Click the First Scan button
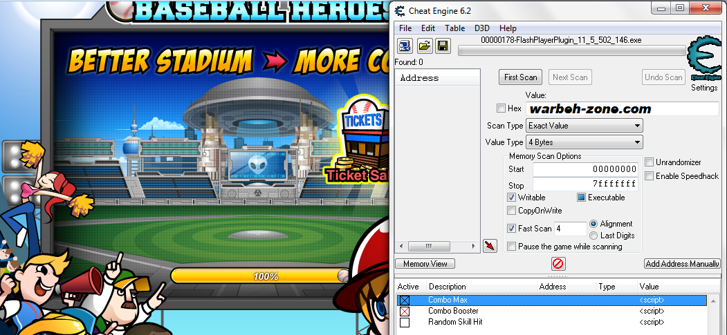 tap(520, 77)
